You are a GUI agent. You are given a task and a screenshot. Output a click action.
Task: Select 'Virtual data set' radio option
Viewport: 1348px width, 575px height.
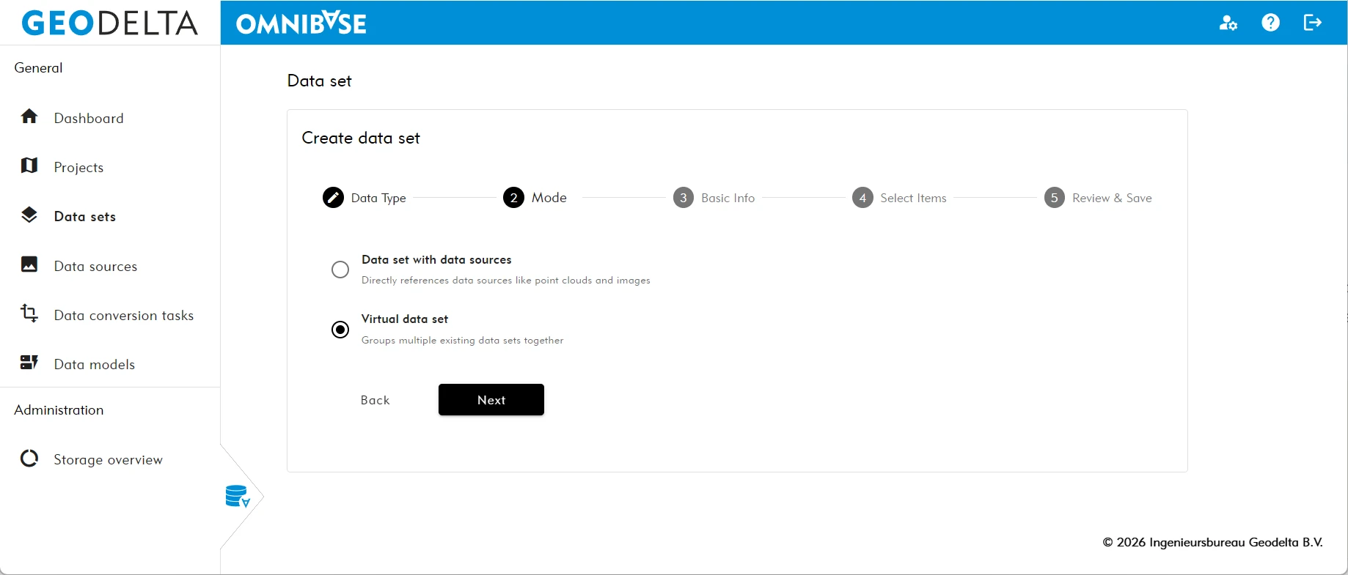(340, 330)
